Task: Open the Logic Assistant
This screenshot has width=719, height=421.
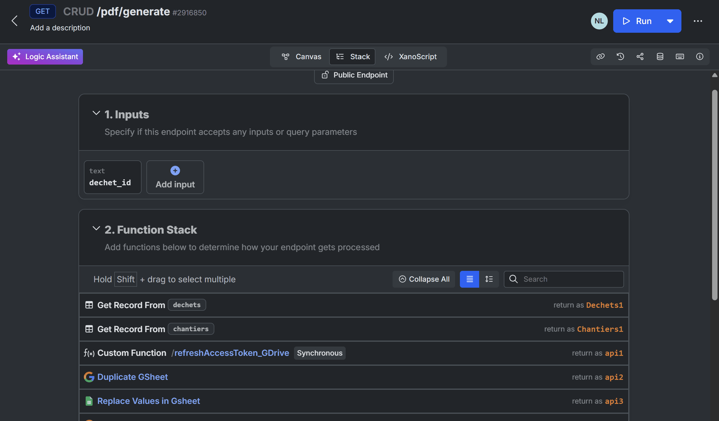Action: (x=45, y=57)
